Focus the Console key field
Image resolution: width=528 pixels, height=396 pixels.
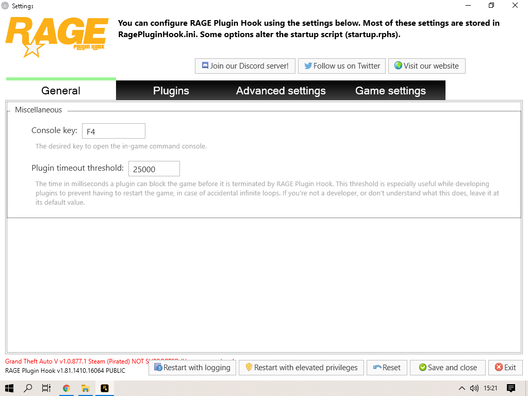[x=113, y=131]
